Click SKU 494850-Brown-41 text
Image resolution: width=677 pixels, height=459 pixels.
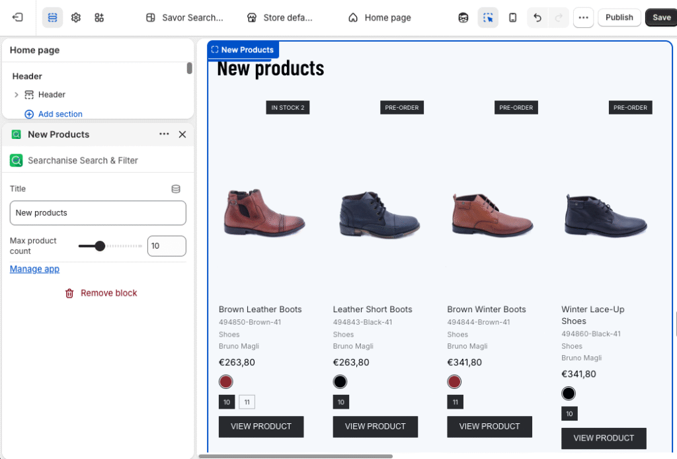point(249,322)
